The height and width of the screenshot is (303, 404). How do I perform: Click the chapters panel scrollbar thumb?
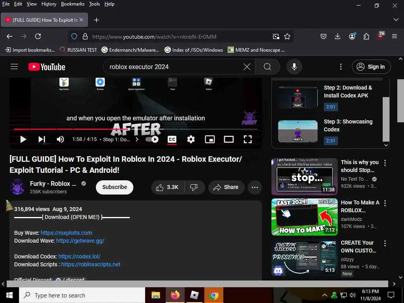(386, 119)
